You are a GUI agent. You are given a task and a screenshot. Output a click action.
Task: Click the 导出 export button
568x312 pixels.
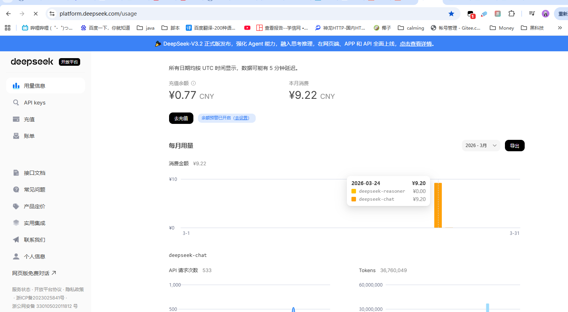pos(515,146)
